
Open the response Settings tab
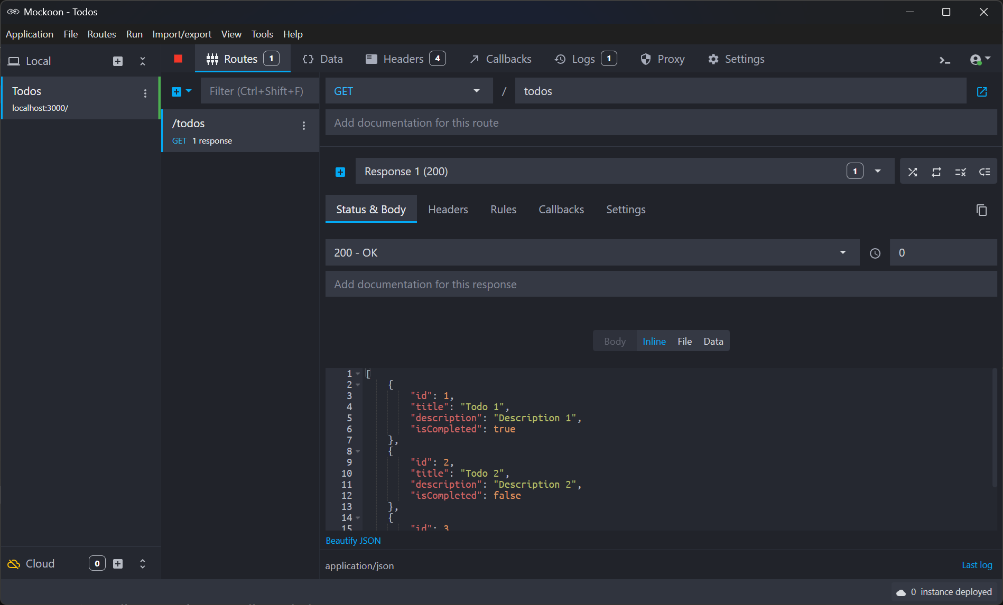click(x=626, y=210)
